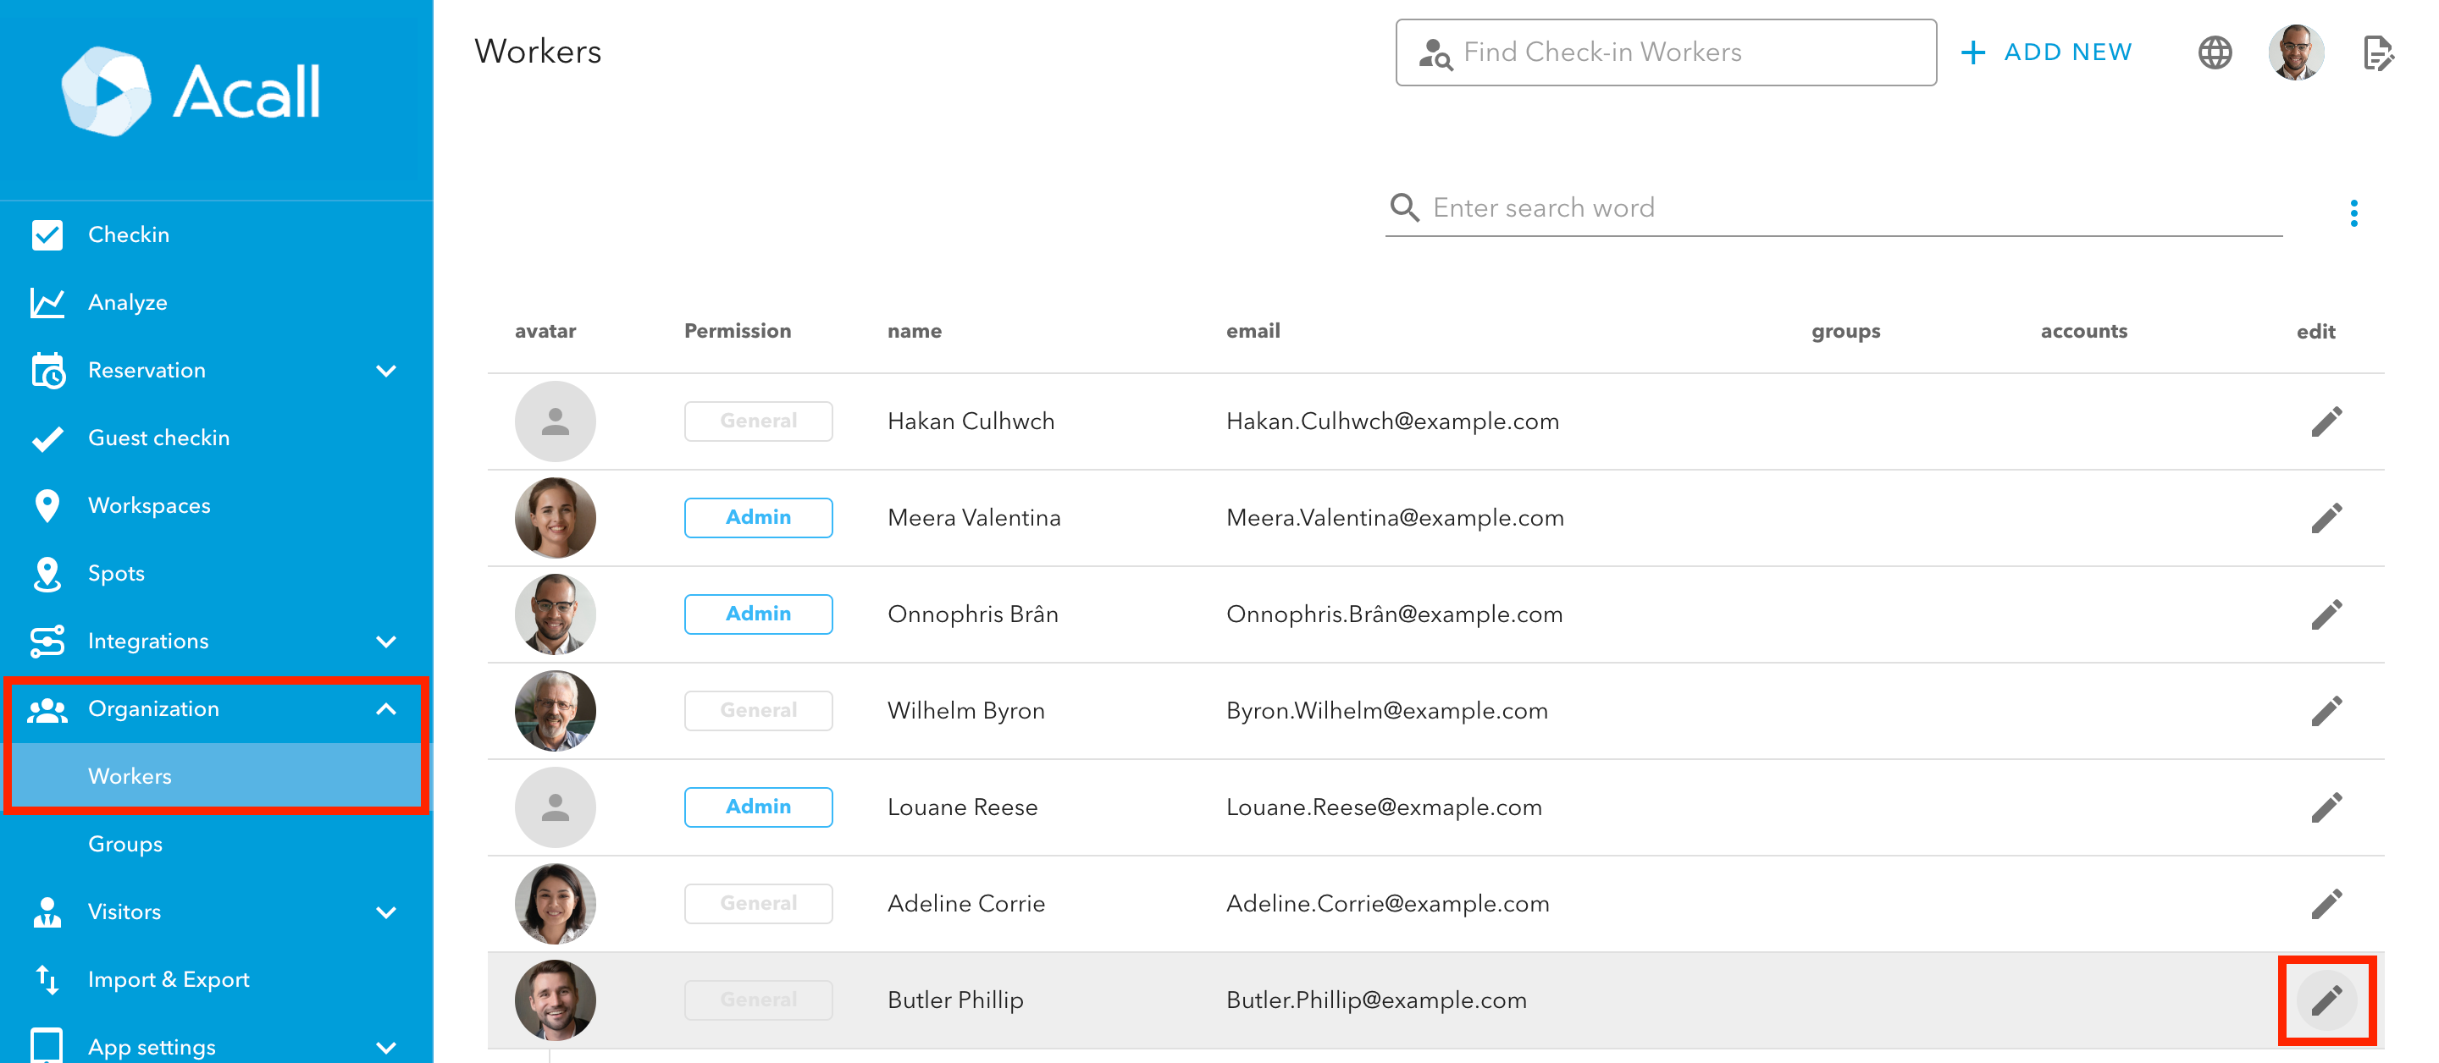The height and width of the screenshot is (1063, 2439).
Task: Click edit pencil for Meera Valentina
Action: (x=2326, y=518)
